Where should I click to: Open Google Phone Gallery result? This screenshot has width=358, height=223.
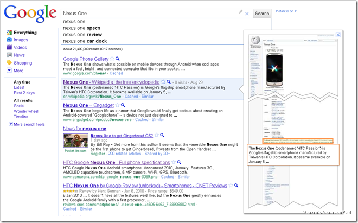coord(86,59)
